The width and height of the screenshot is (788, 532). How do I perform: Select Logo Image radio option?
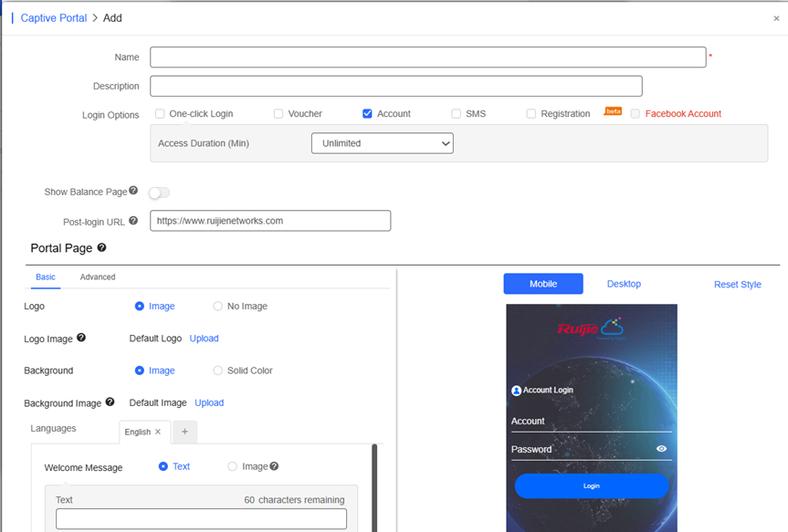coord(139,306)
